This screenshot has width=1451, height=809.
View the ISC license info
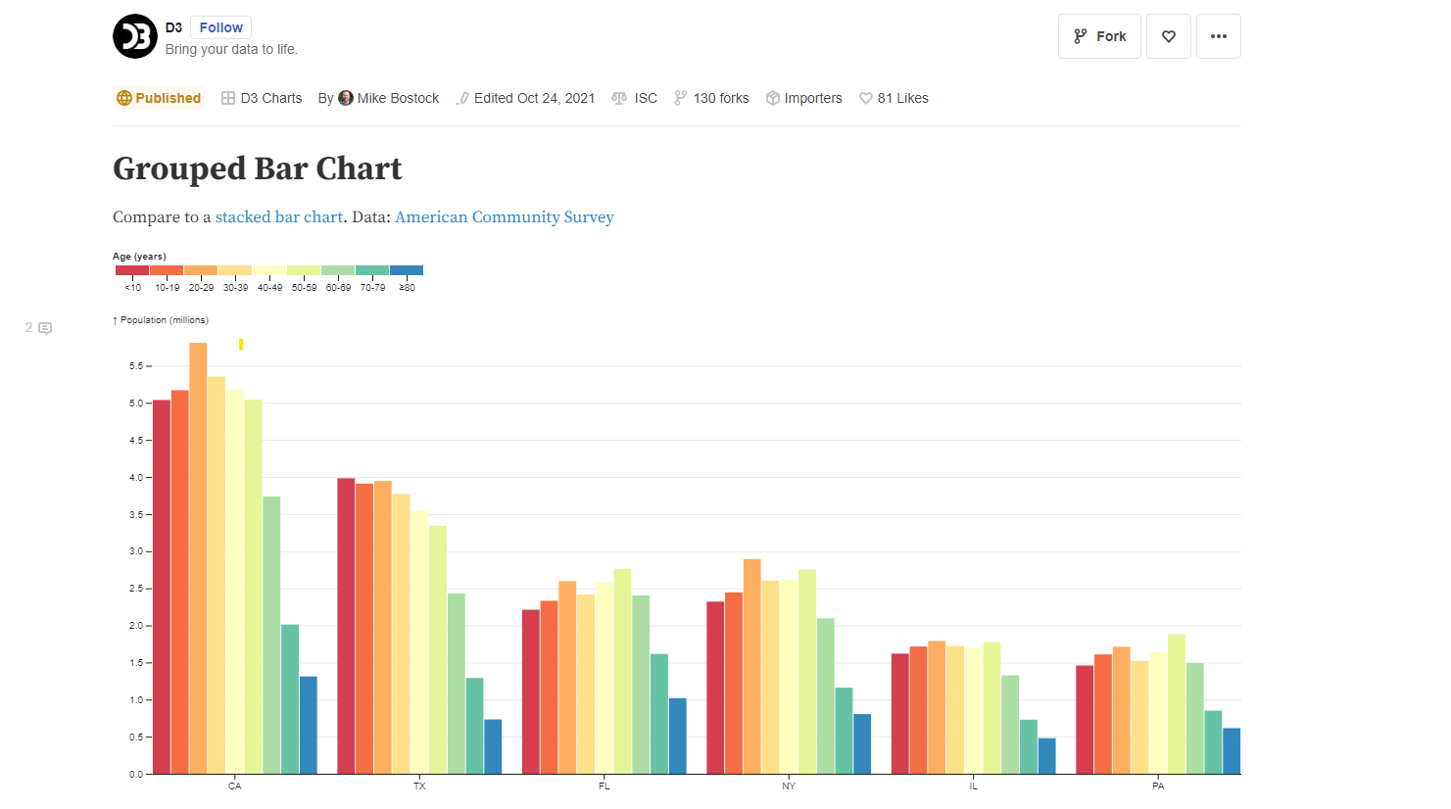tap(634, 98)
